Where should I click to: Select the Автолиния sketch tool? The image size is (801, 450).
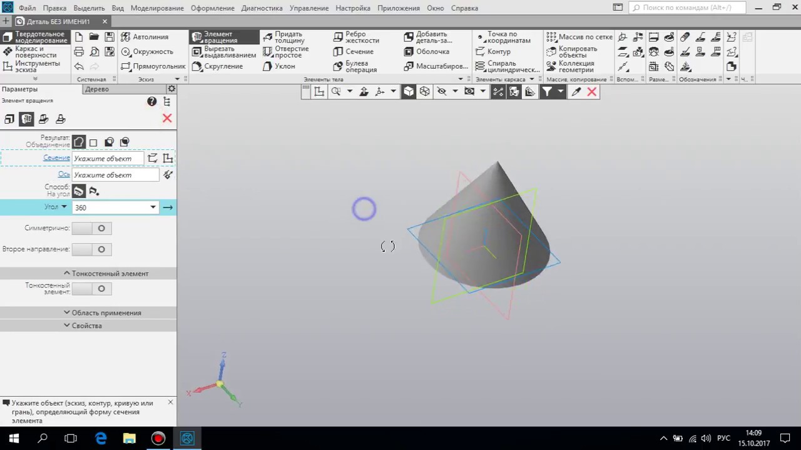coord(145,37)
